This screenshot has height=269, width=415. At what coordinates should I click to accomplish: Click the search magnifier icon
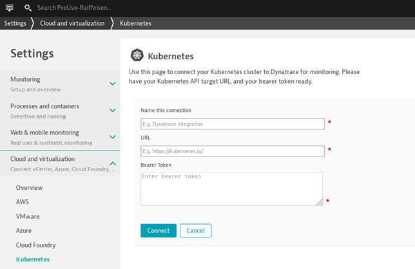[28, 8]
